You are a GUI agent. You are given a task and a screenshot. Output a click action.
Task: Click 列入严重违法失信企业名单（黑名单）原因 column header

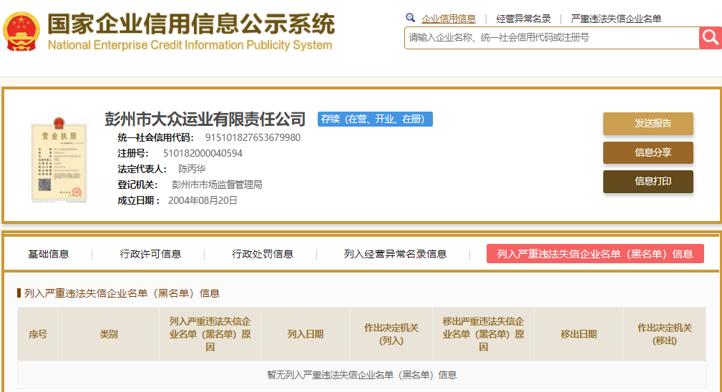pyautogui.click(x=210, y=334)
